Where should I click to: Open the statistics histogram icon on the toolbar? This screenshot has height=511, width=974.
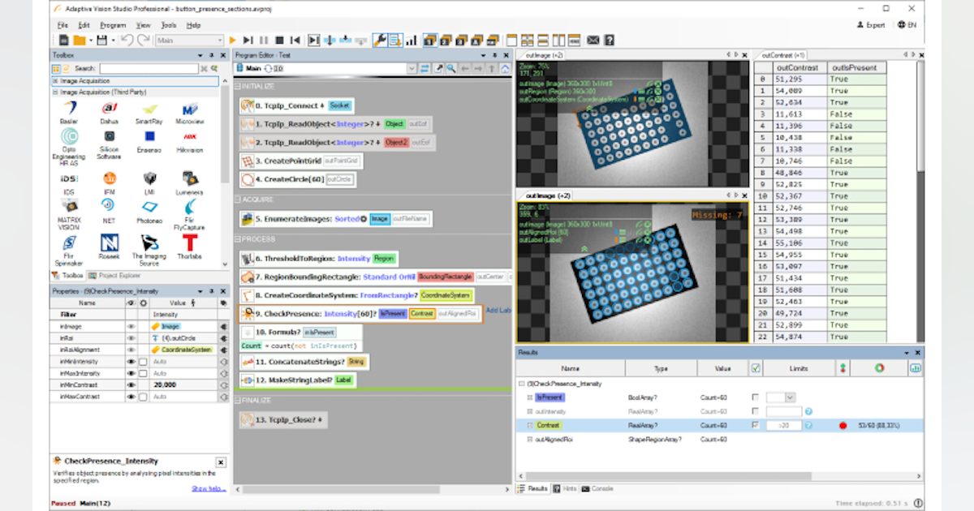tap(412, 40)
